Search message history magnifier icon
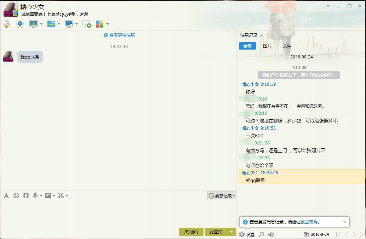366x239 pixels. 262,234
